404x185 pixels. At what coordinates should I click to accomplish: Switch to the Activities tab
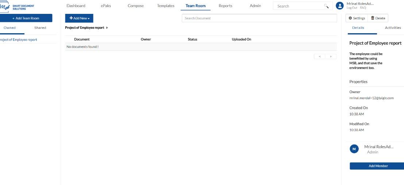coord(393,28)
